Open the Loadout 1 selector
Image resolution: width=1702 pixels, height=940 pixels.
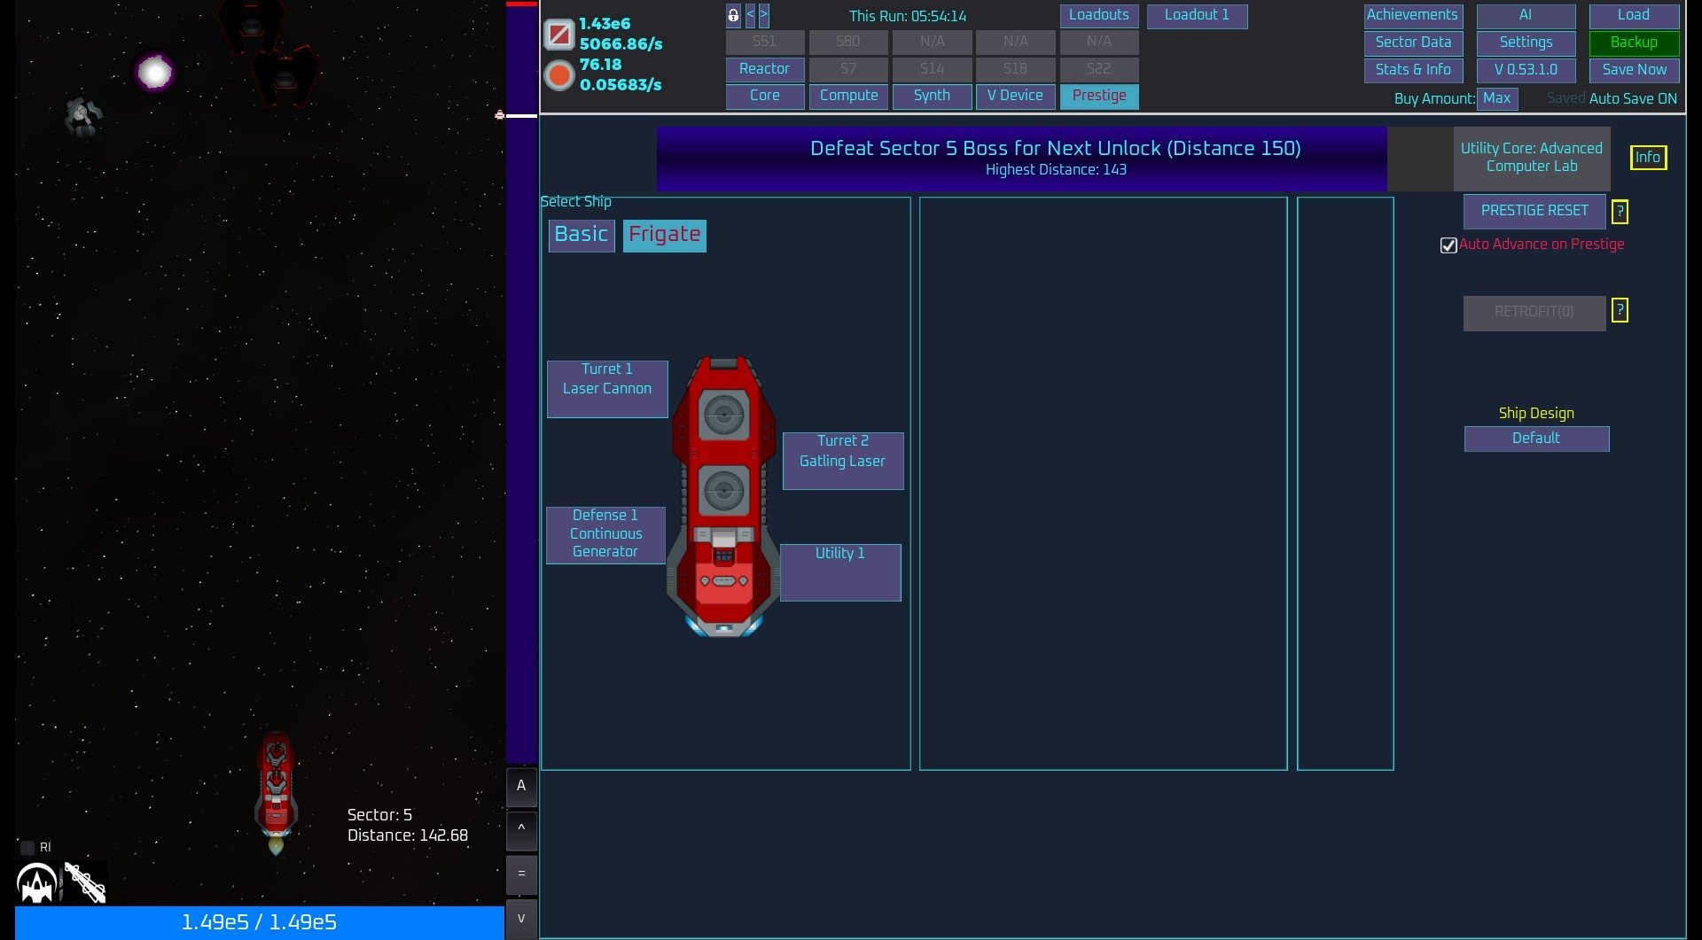coord(1197,16)
